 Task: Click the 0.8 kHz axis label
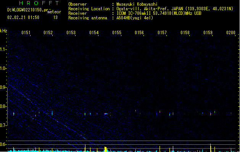point(3,106)
